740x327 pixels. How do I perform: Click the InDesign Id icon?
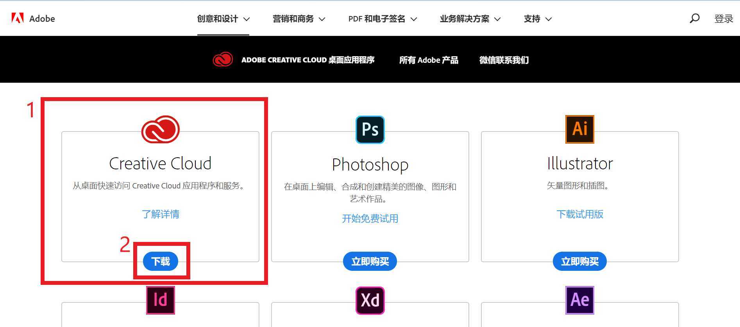click(160, 300)
